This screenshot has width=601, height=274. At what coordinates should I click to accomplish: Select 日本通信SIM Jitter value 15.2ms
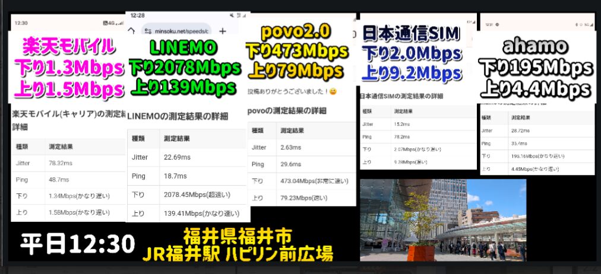[401, 124]
